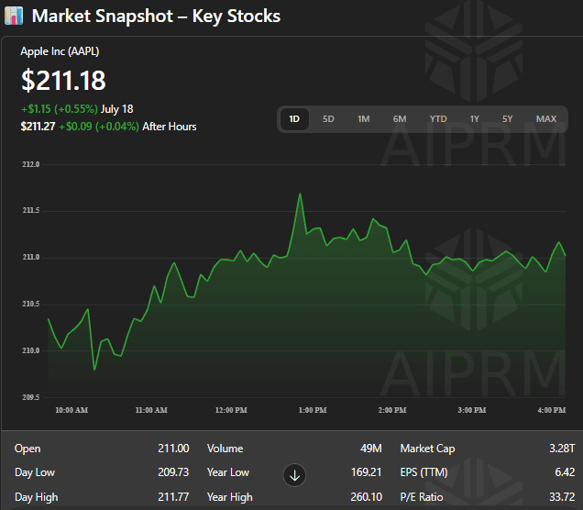Click the bar chart emoji icon in the title
Image resolution: width=583 pixels, height=510 pixels.
tap(14, 16)
